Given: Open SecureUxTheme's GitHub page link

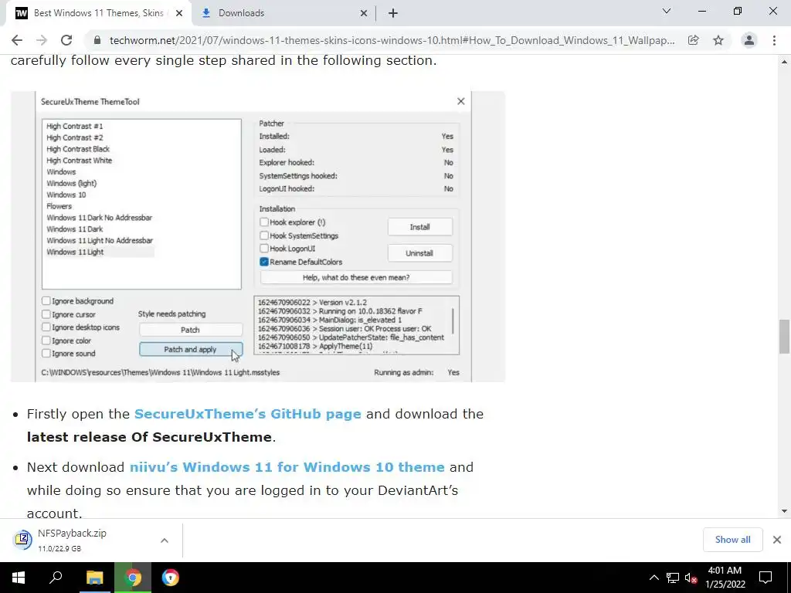Looking at the screenshot, I should click(247, 414).
